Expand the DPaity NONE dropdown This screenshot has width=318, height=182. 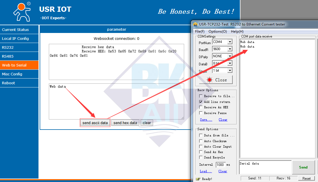click(230, 56)
